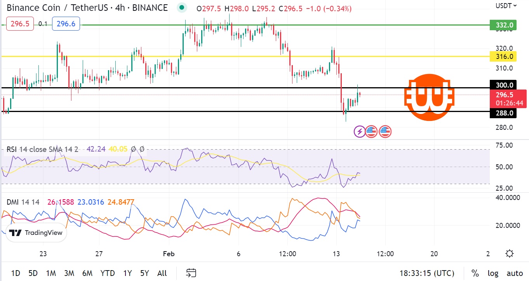Click the green 332.0 price level label
The image size is (529, 281).
(x=504, y=25)
